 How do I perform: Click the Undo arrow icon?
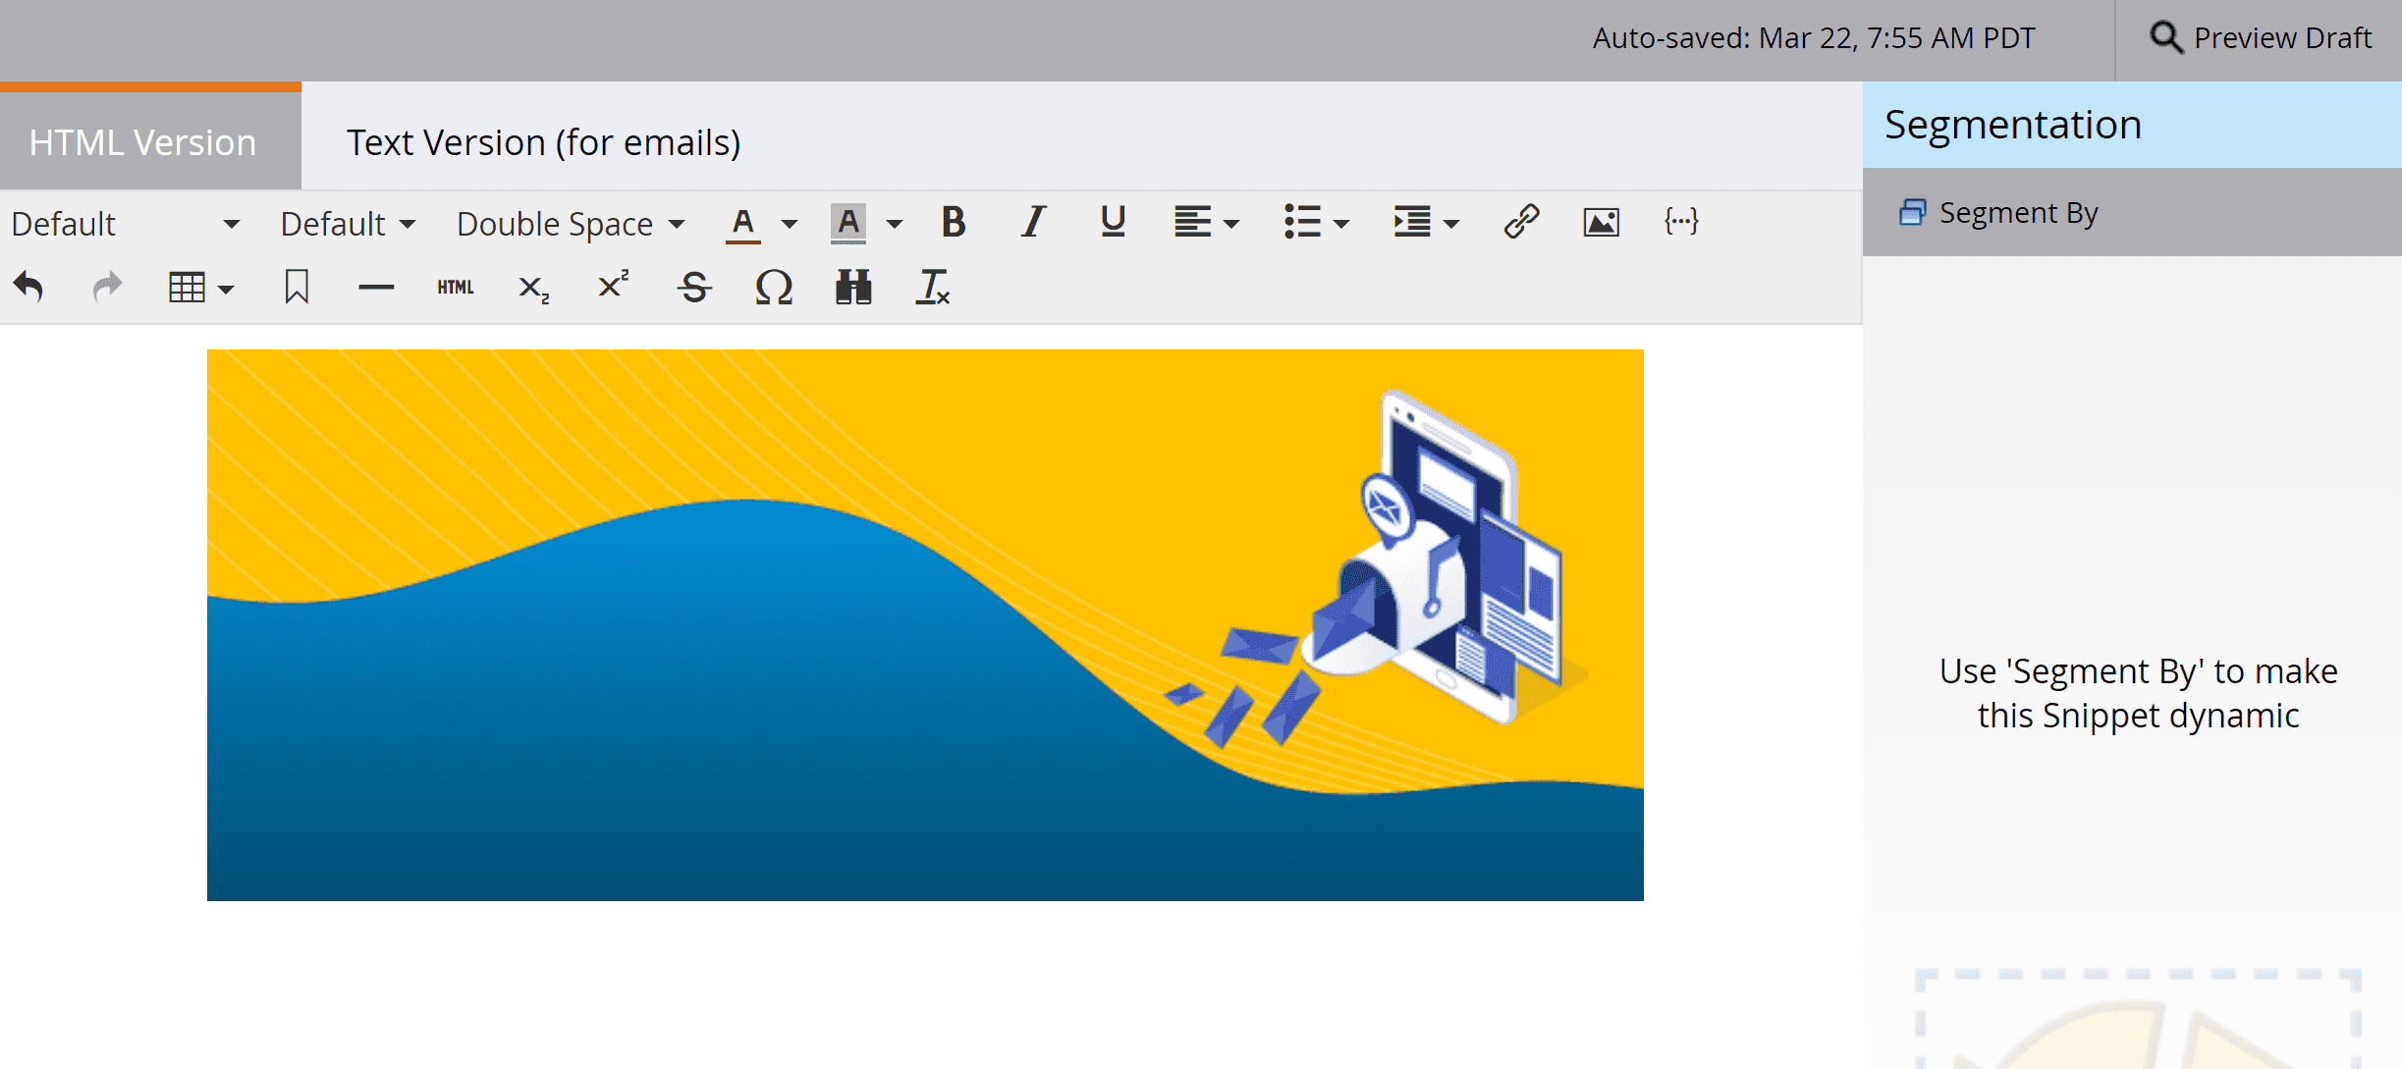coord(28,288)
